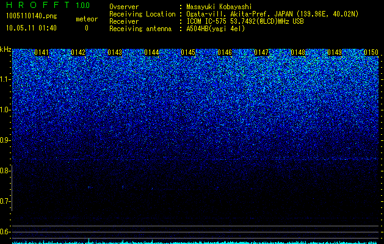Click the ICOM IC-575 53.7492 MHz receiver text
Viewport: 384px width, 244px height.
click(x=245, y=21)
